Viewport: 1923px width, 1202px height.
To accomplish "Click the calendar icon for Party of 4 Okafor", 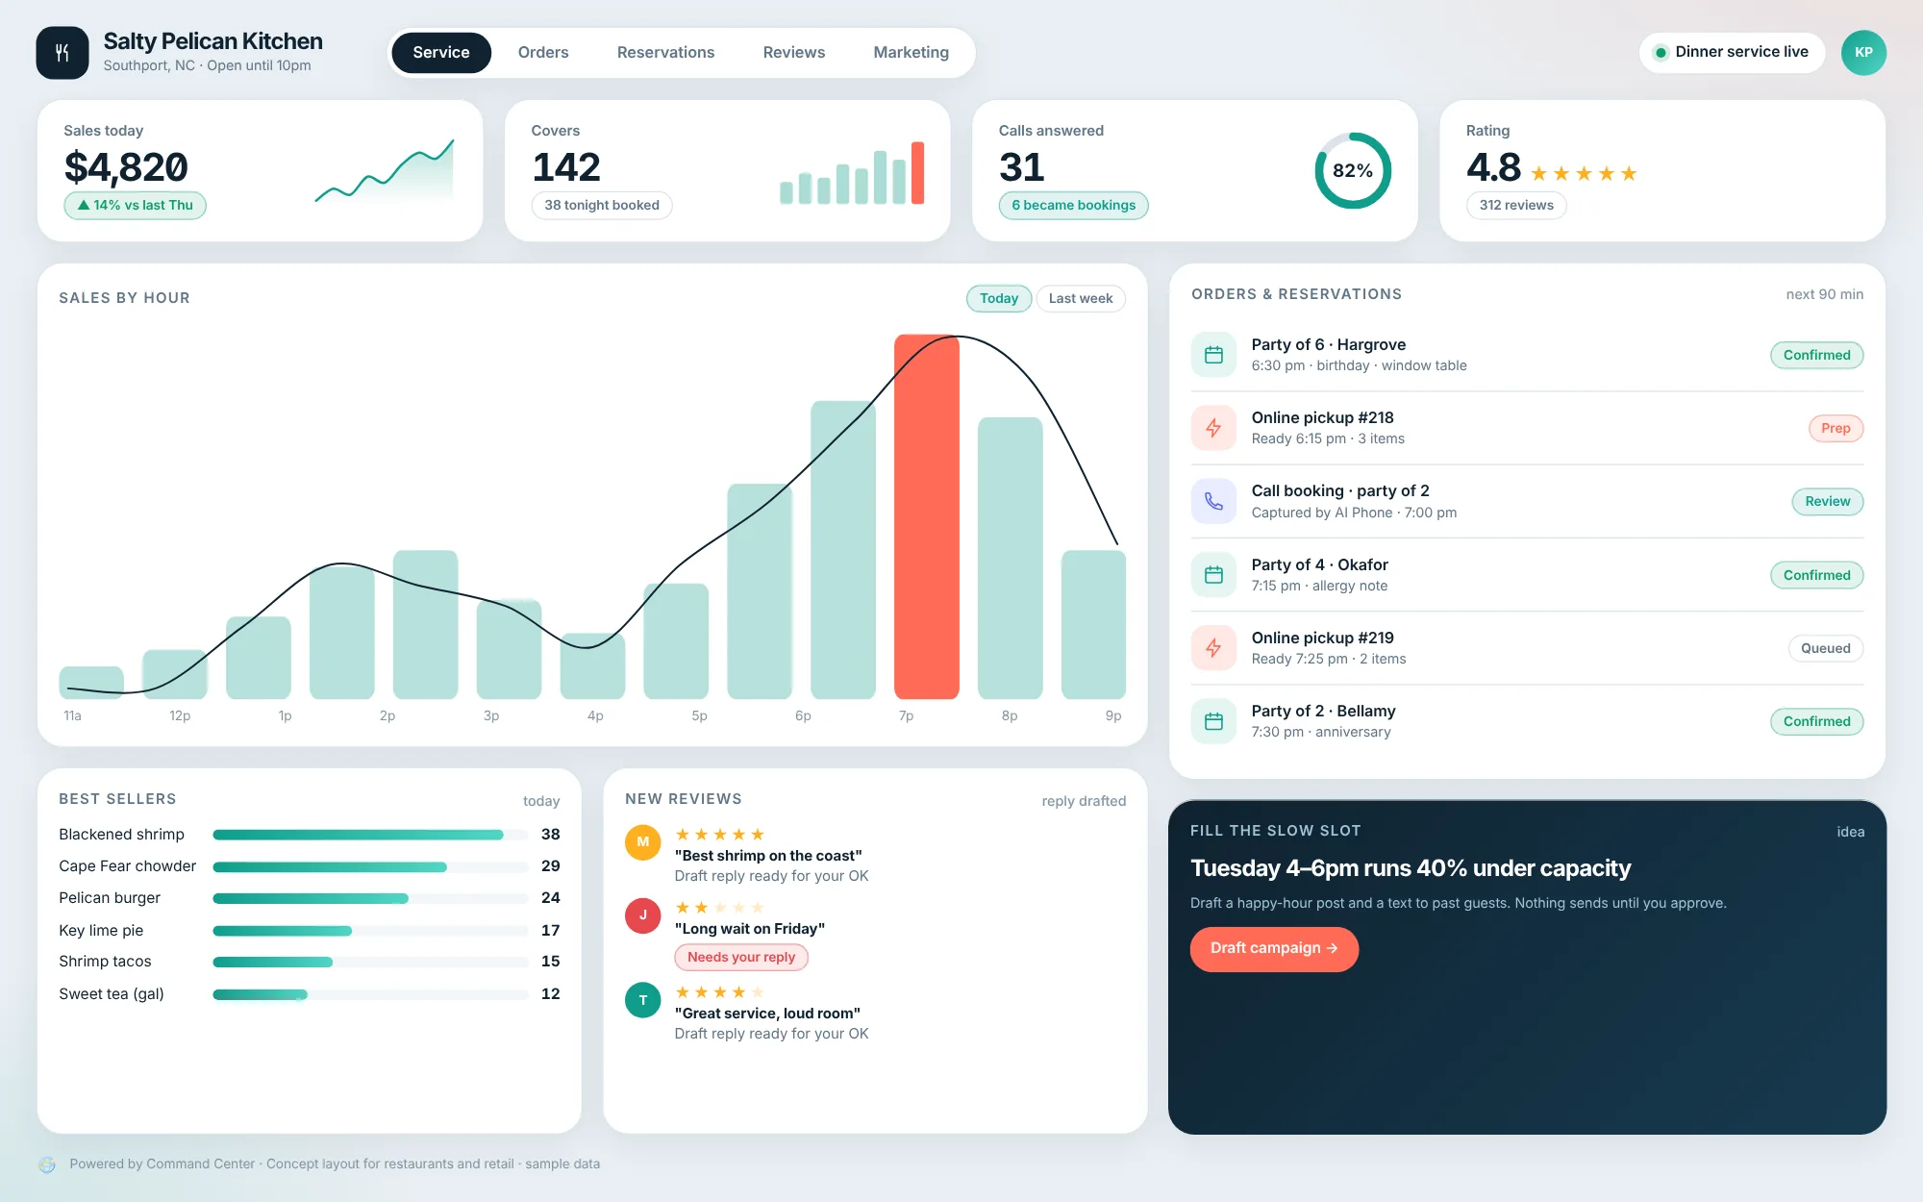I will (1213, 575).
